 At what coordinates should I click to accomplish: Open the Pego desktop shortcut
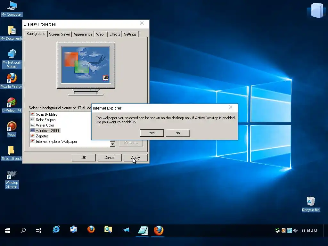coord(12,129)
